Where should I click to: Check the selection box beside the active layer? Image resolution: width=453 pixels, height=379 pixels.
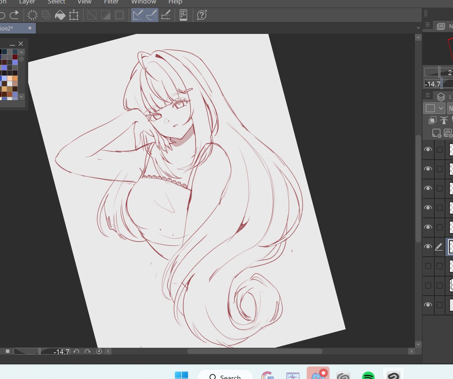[x=440, y=246]
